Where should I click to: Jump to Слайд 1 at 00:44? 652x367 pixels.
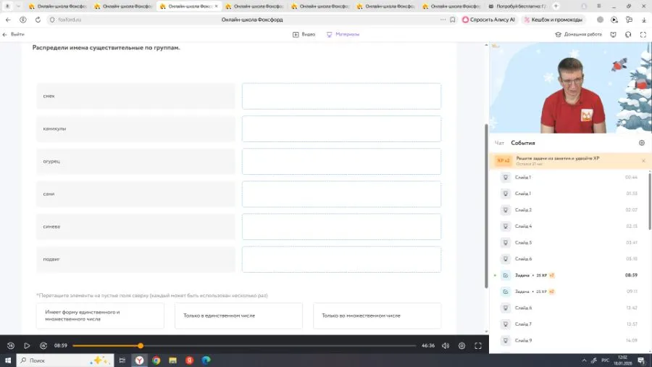point(569,177)
